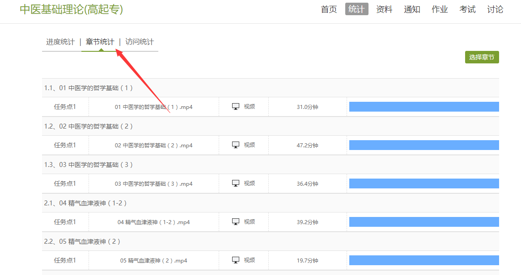Click video monitor icon for 04 精气血津液神（1-2）
Image resolution: width=521 pixels, height=275 pixels.
point(236,222)
